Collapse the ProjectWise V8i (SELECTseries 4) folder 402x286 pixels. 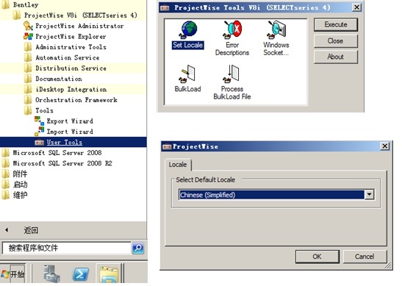(75, 15)
